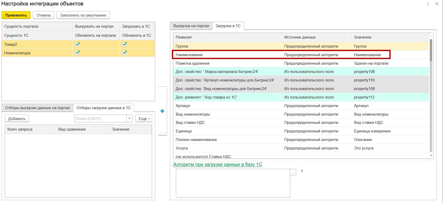443x203 pixels.
Task: Click the ellipsis button beside algorithm field
Action: point(293,172)
